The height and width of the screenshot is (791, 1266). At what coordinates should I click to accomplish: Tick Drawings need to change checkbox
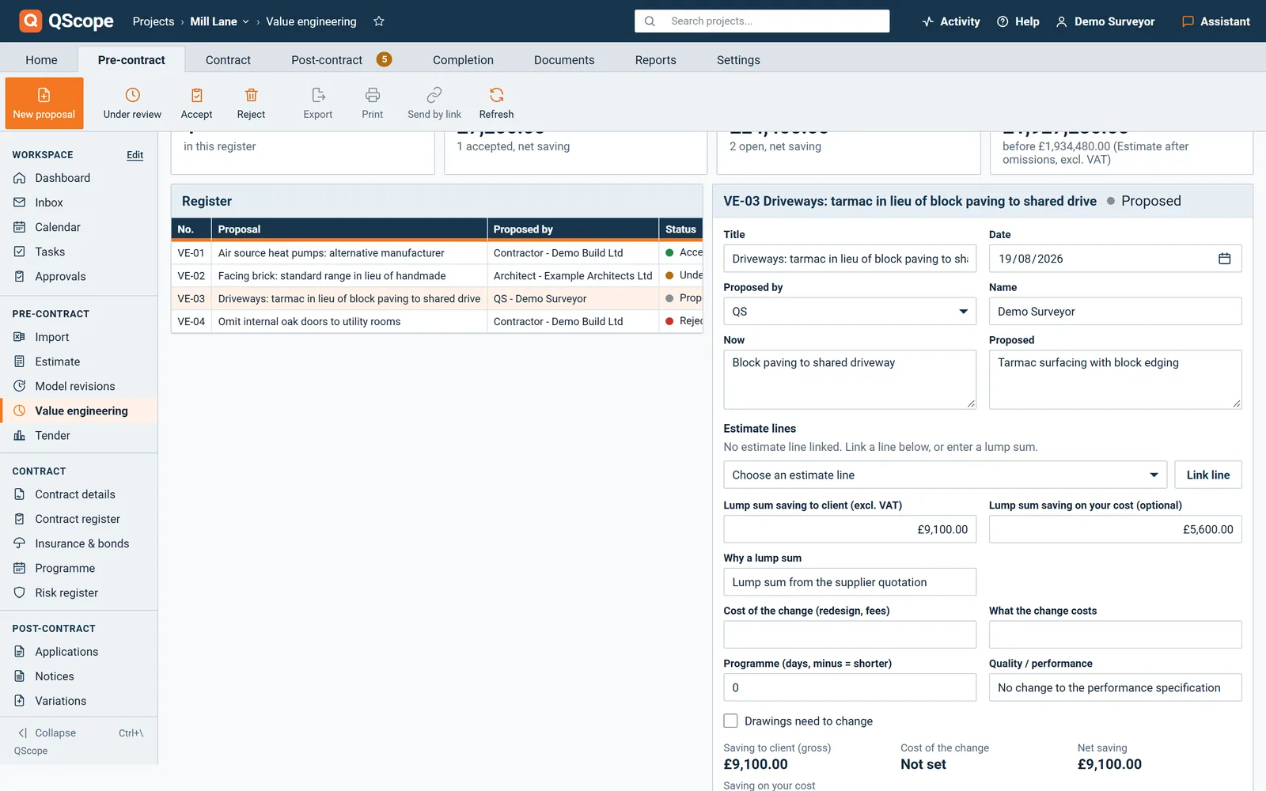(x=730, y=721)
